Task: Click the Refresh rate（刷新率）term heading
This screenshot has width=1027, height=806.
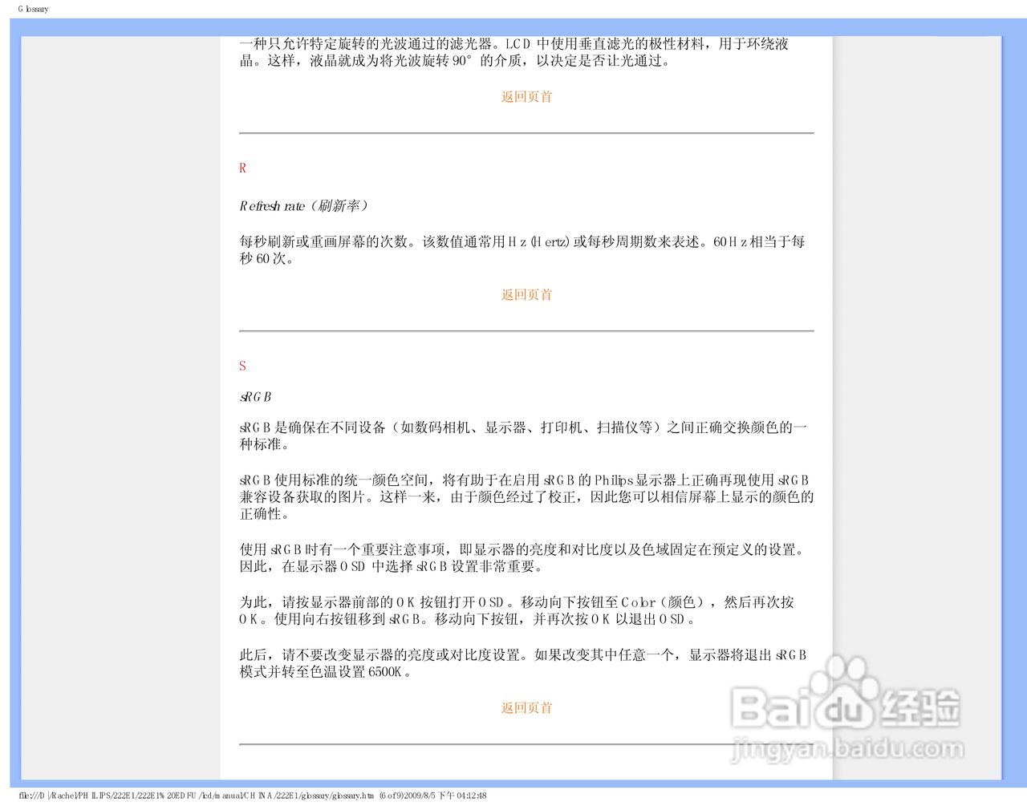Action: [x=304, y=206]
